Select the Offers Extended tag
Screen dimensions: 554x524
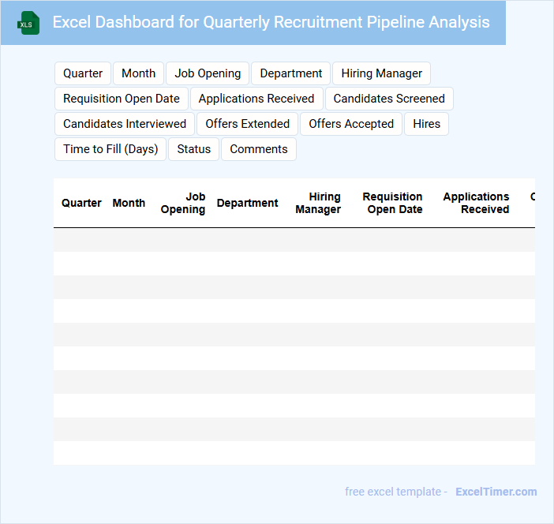(248, 124)
